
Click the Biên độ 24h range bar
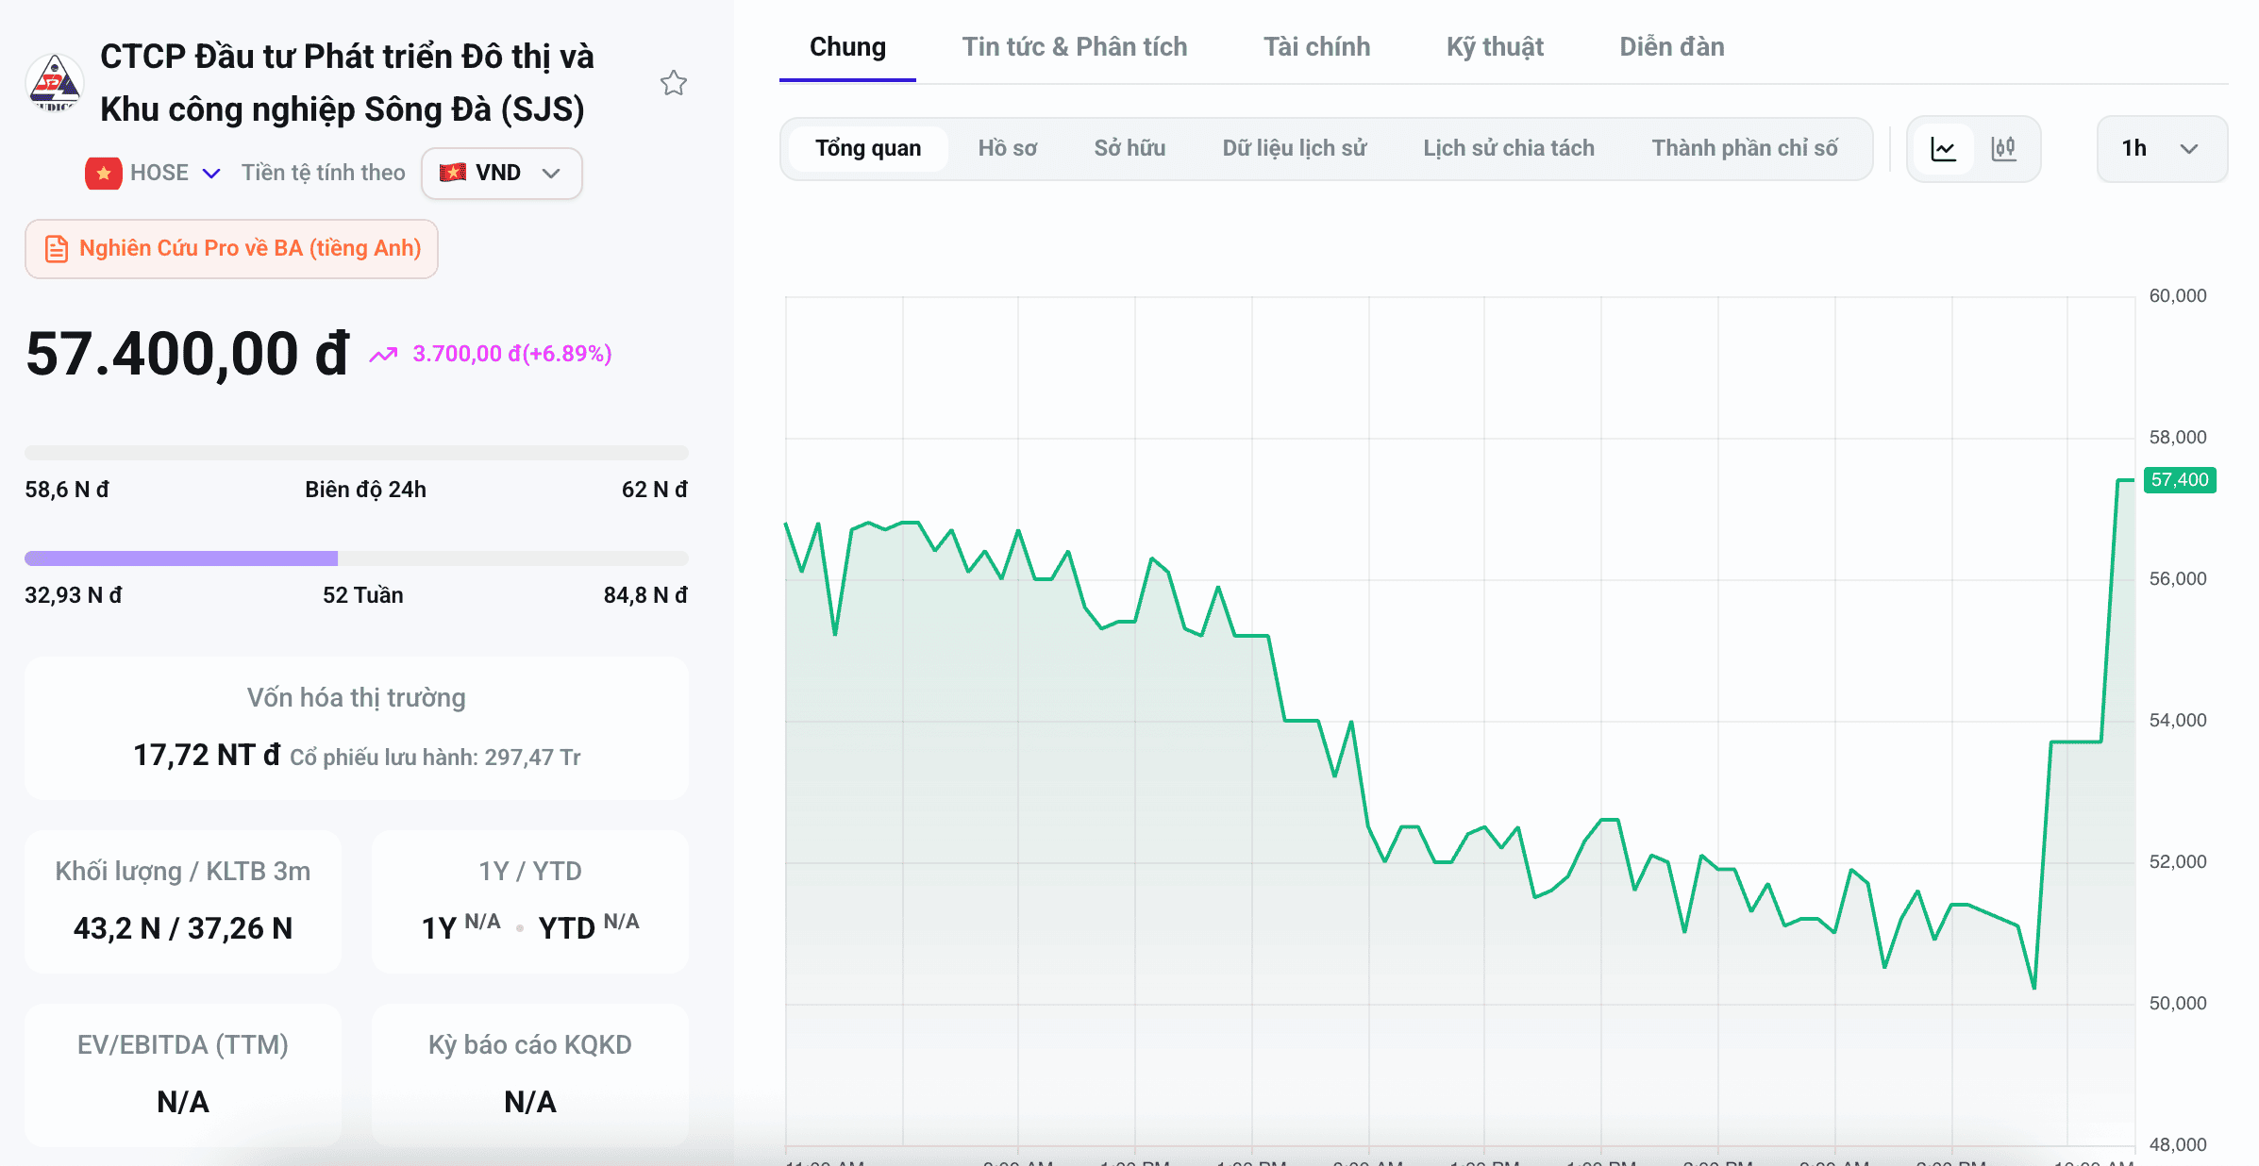(x=357, y=453)
